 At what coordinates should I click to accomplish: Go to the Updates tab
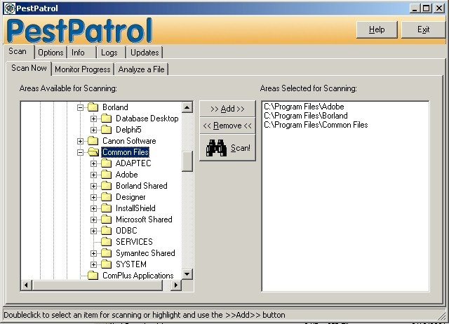(x=145, y=53)
